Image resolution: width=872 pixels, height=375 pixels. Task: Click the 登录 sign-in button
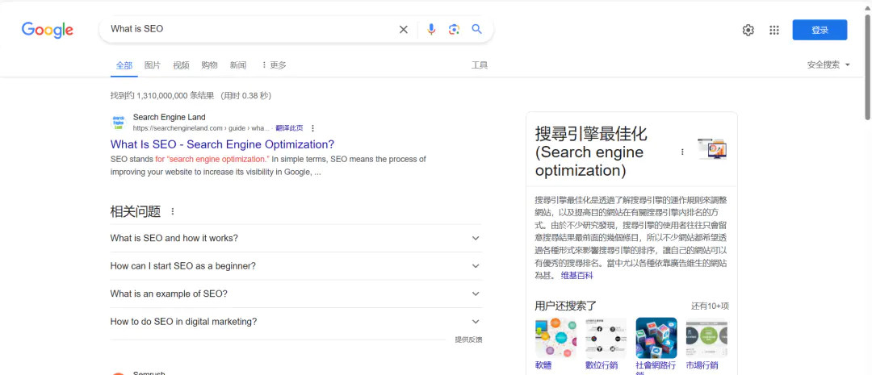point(820,30)
